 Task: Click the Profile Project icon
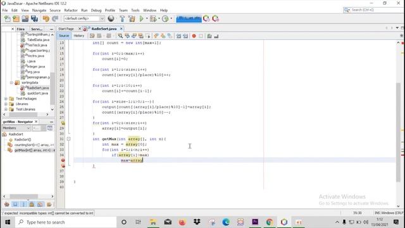pos(165,18)
